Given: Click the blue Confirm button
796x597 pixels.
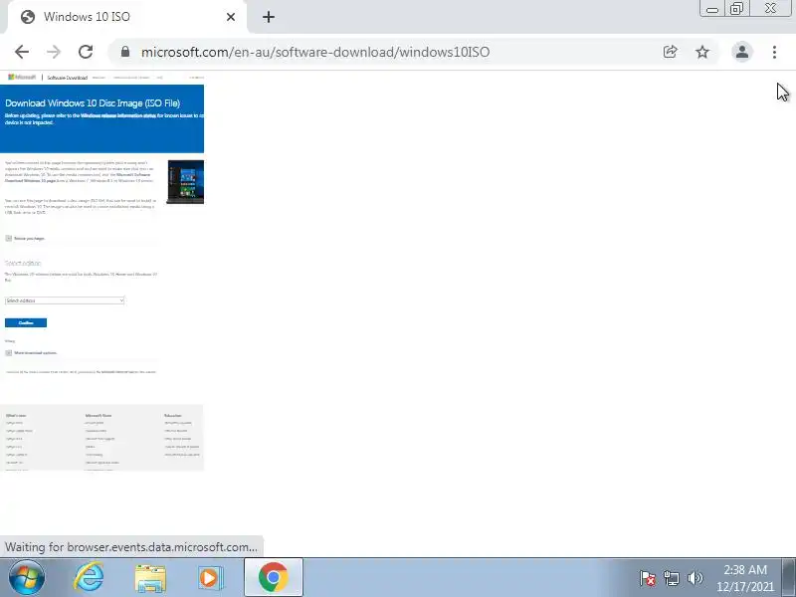Looking at the screenshot, I should pos(26,322).
